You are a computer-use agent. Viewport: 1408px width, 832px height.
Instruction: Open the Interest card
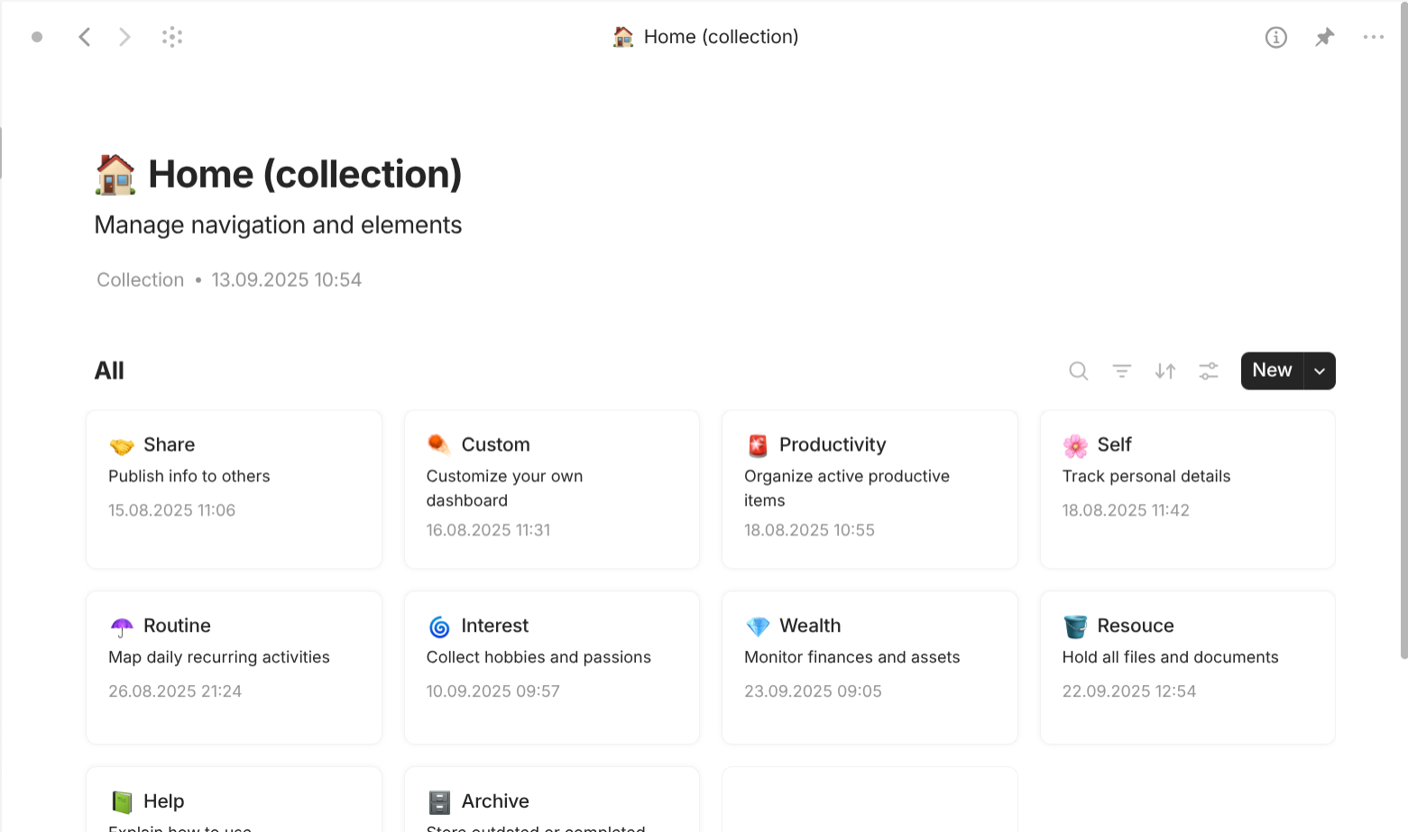click(551, 667)
